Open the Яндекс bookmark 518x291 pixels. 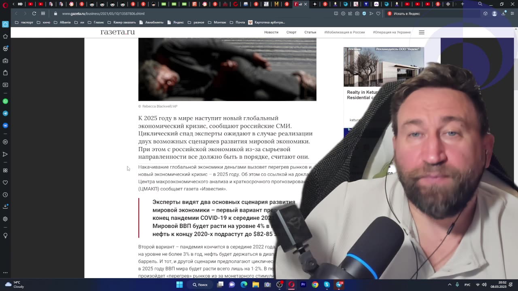pos(176,22)
